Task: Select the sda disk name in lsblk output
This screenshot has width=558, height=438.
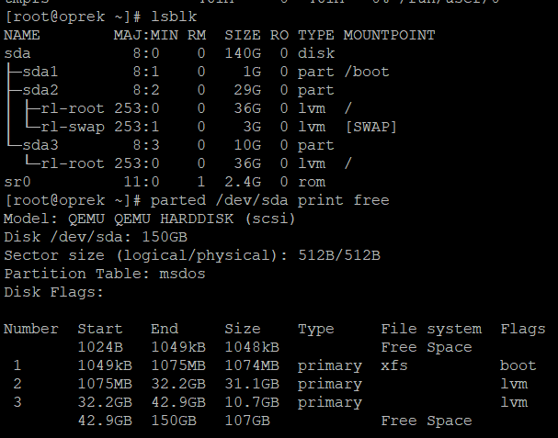Action: (x=17, y=53)
